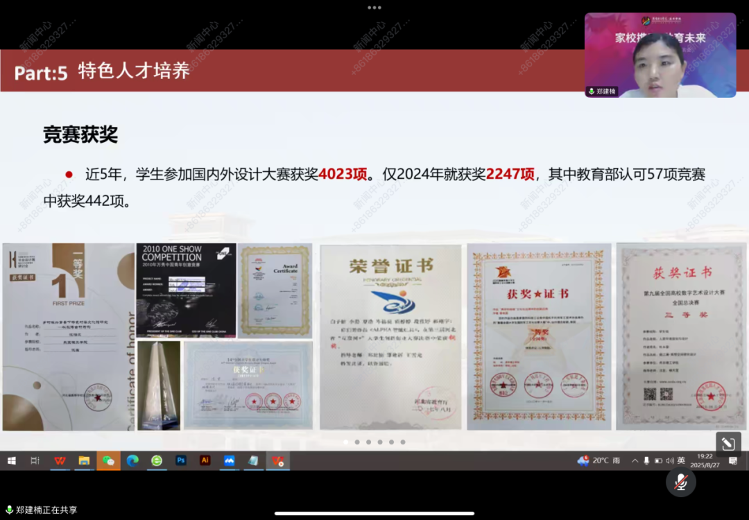The image size is (749, 520).
Task: Launch Adobe Illustrator from the taskbar
Action: pos(205,460)
